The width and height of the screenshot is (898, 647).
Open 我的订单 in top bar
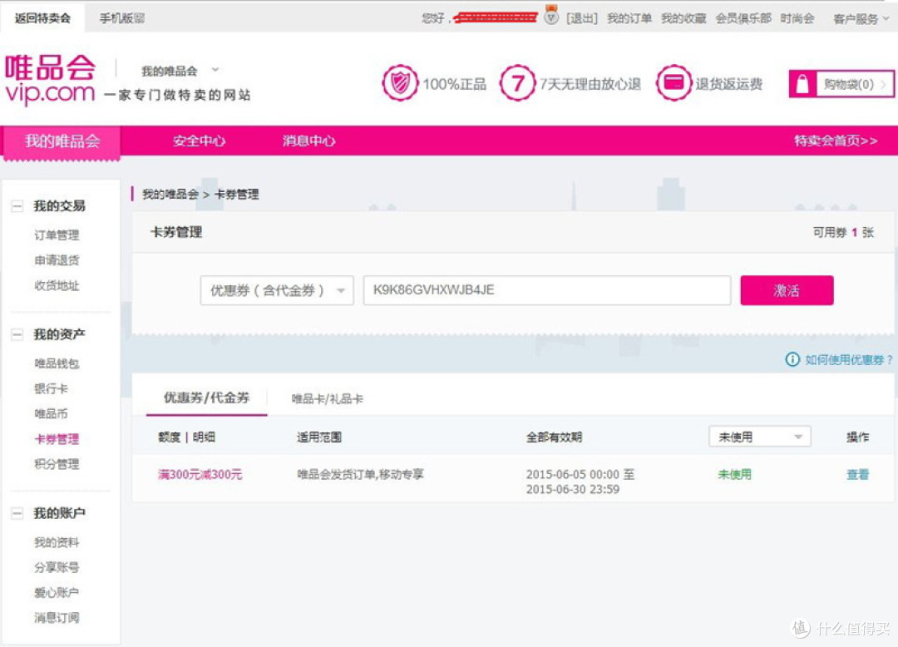pyautogui.click(x=629, y=18)
